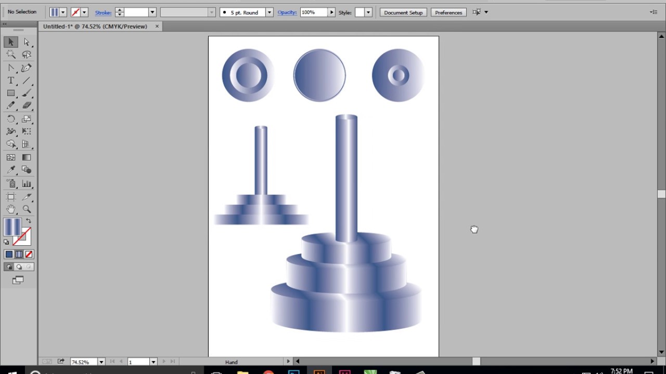Open the Preferences button
This screenshot has height=374, width=666.
[449, 12]
